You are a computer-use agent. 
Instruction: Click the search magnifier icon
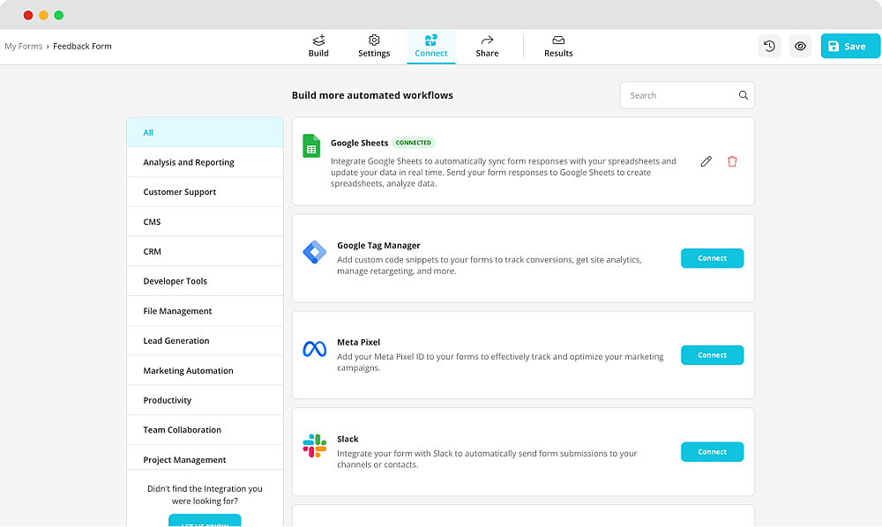pyautogui.click(x=743, y=95)
